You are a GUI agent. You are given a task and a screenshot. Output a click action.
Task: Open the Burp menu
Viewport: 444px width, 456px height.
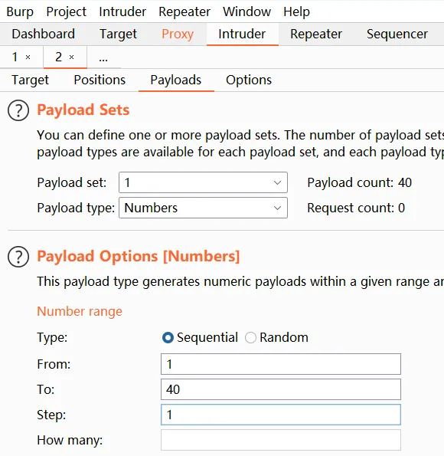[20, 11]
